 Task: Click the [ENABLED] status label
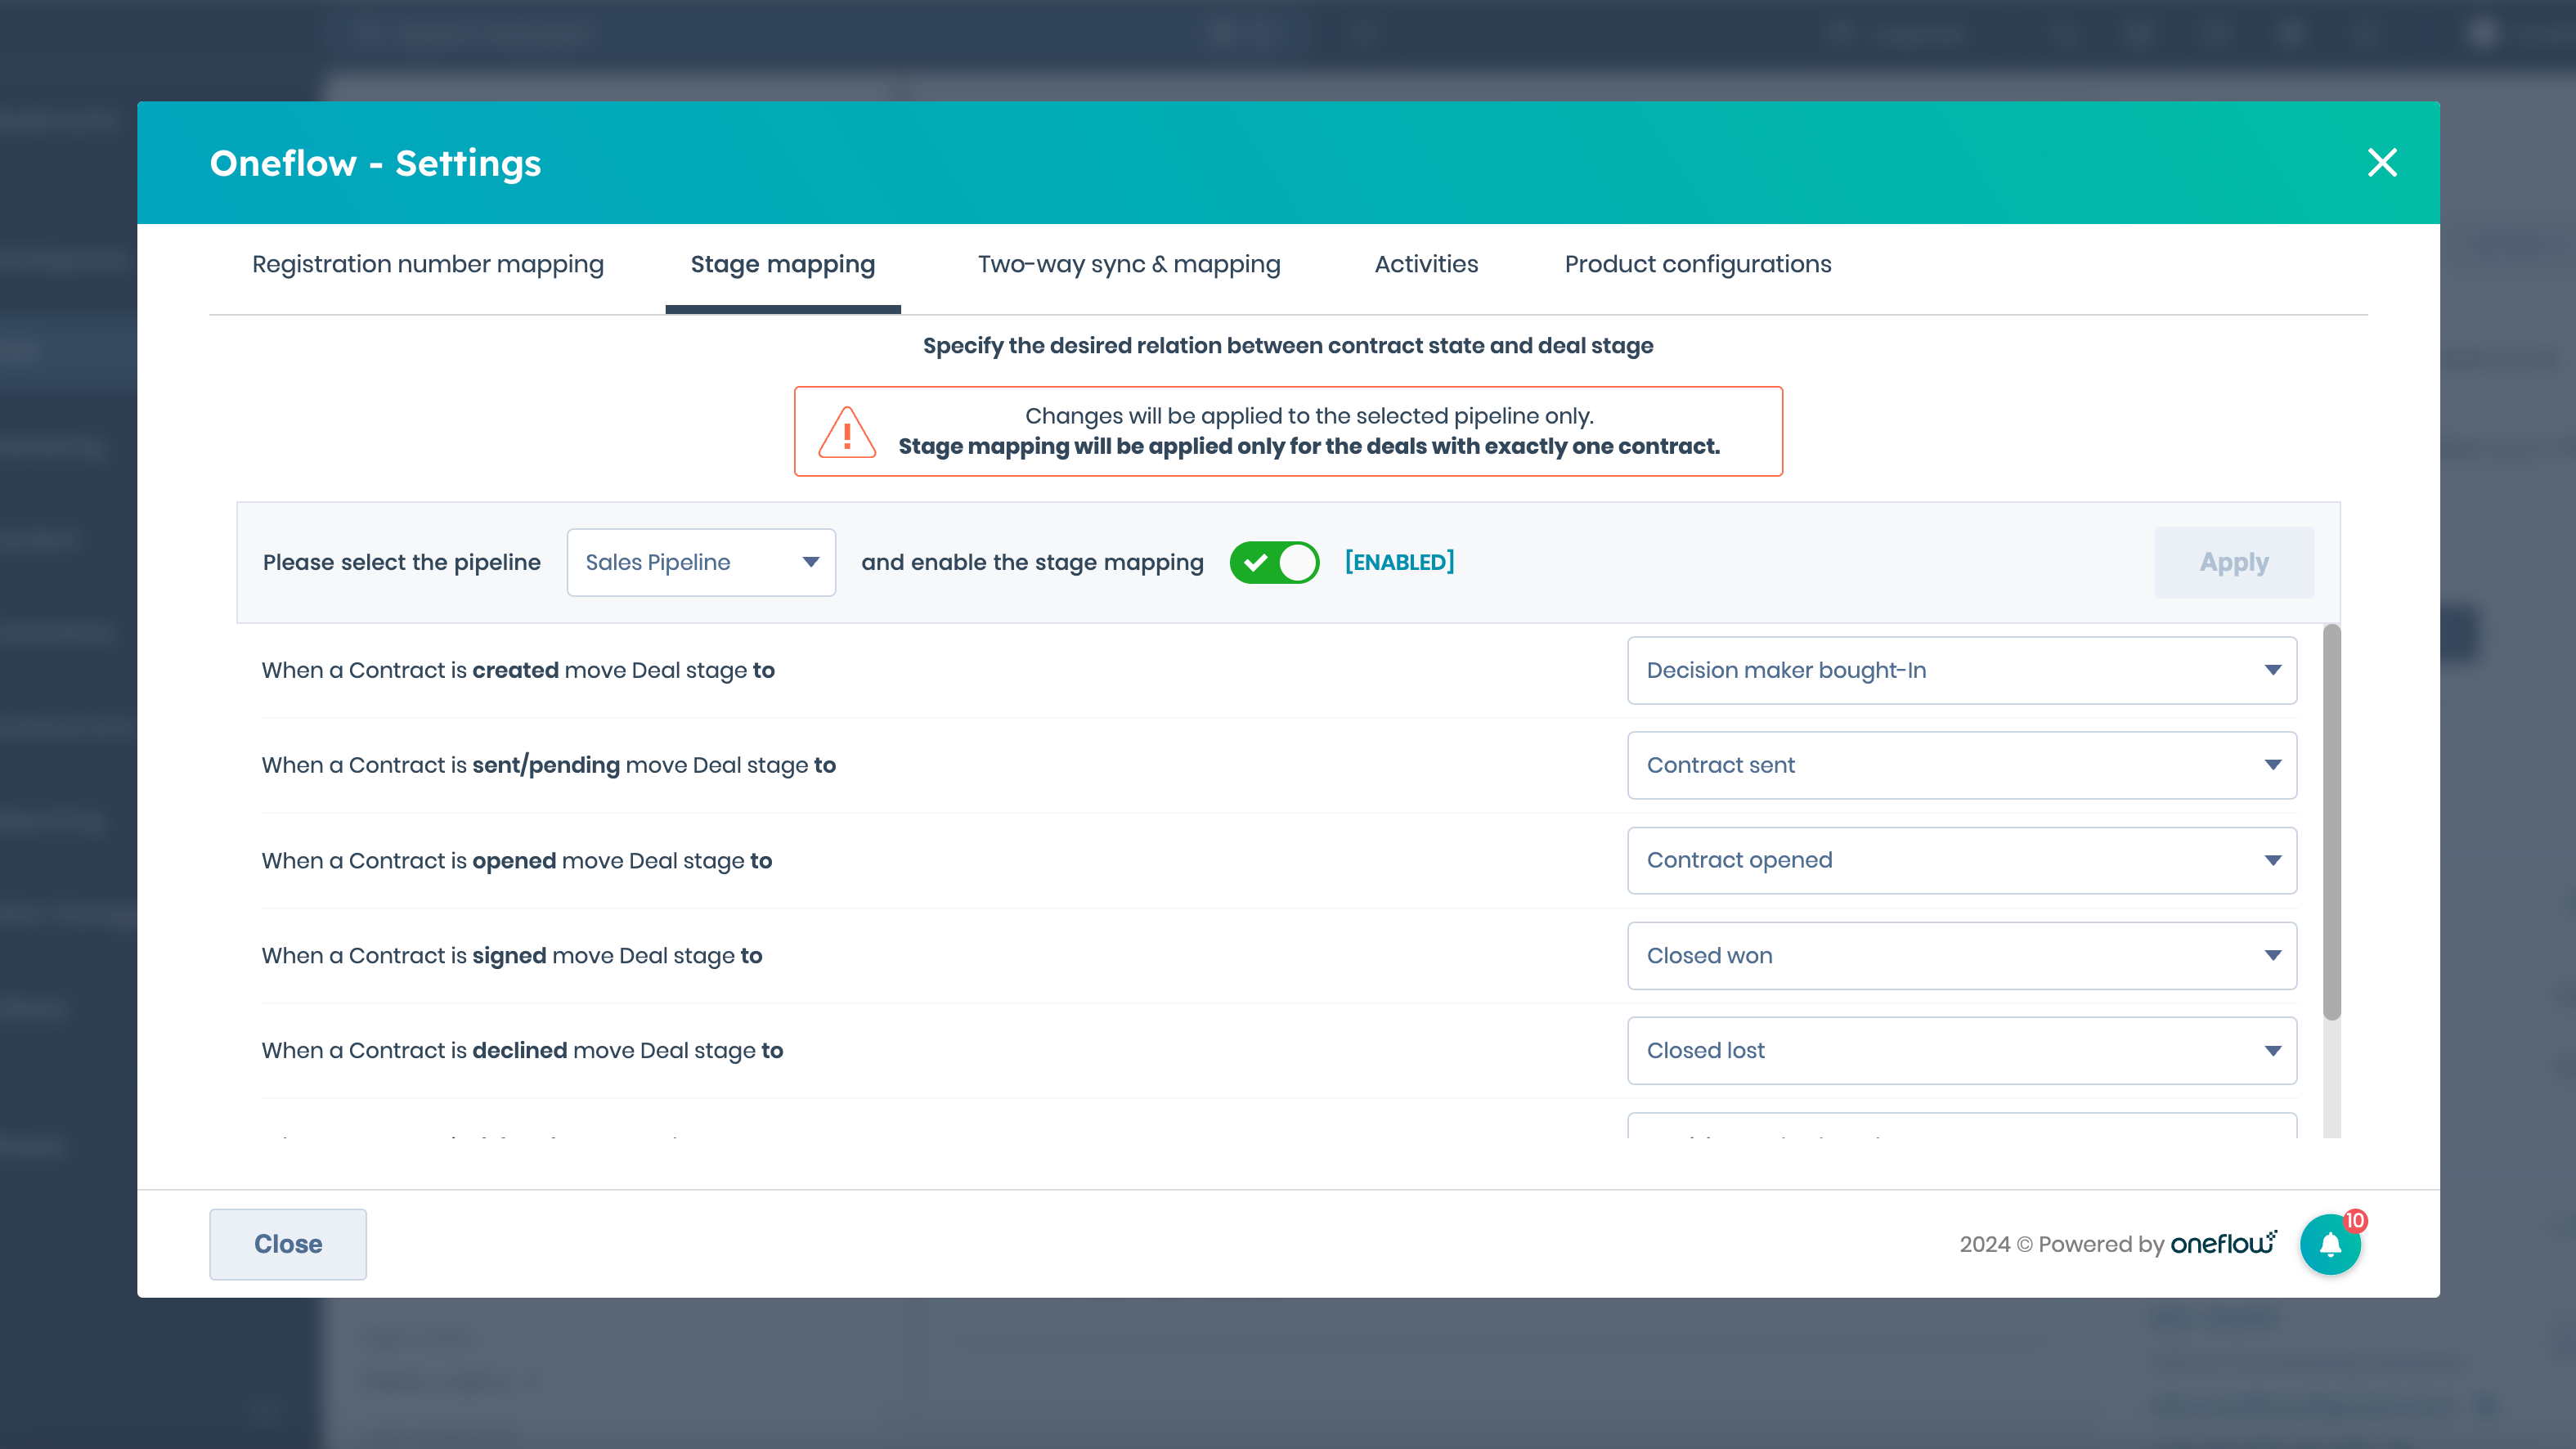pos(1399,562)
